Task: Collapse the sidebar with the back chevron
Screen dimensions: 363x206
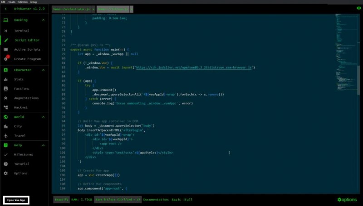Action: pos(6,9)
